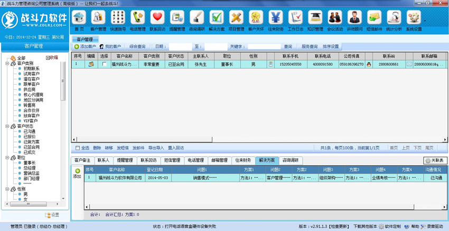Click 收缩 to collapse the tree
This screenshot has width=449, height=231.
(x=52, y=57)
